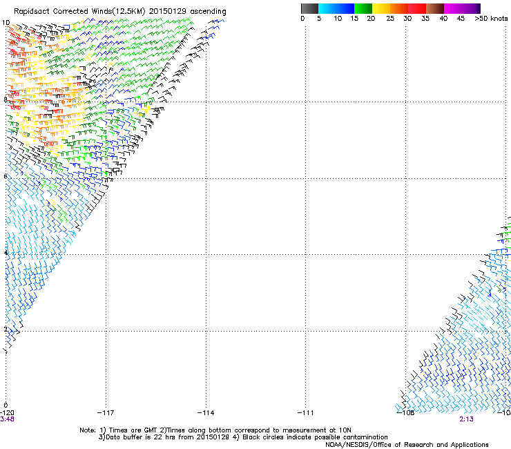
Task: Click the legend scale label '25'
Action: click(x=390, y=19)
